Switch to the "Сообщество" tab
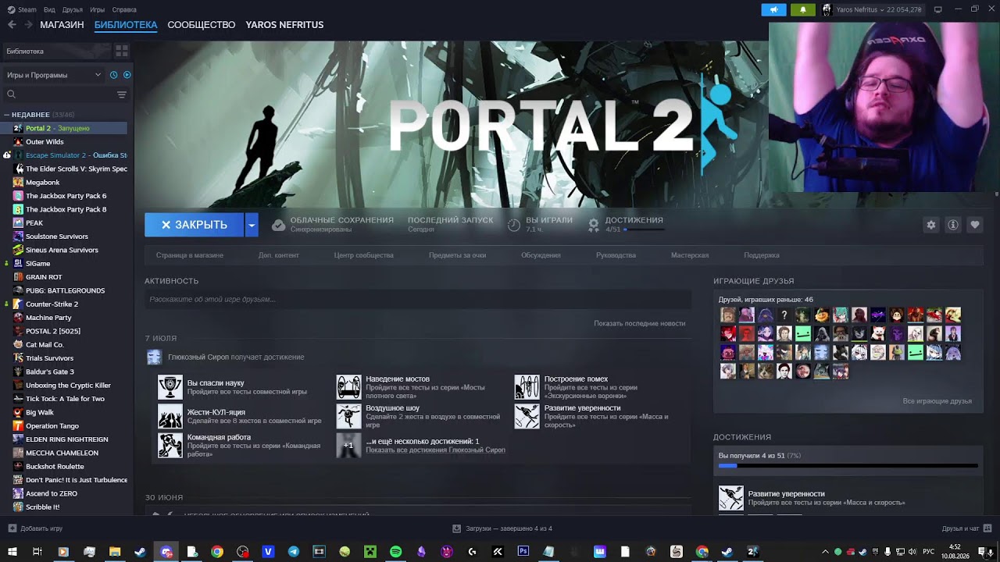The image size is (1000, 562). click(202, 25)
